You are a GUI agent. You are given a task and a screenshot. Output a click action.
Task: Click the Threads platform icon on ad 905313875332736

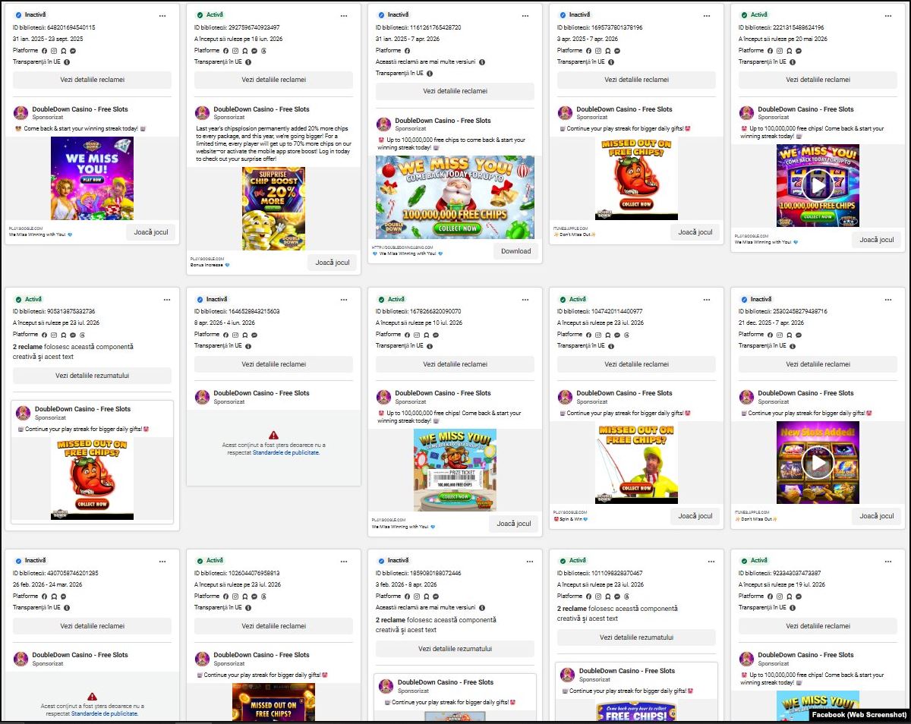[x=81, y=335]
